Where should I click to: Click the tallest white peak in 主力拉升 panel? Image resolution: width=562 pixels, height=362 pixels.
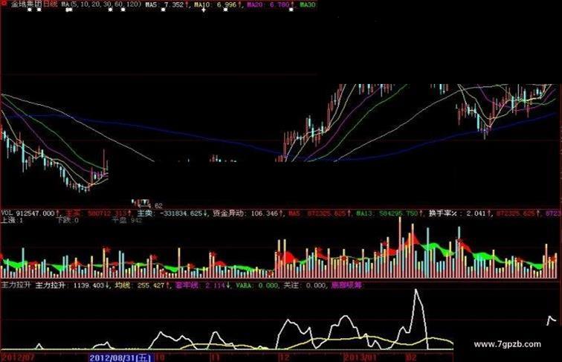point(416,290)
